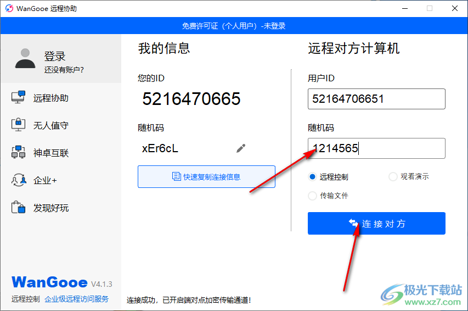Click the user avatar icon
Viewport: 468px width, 311px height.
25,58
